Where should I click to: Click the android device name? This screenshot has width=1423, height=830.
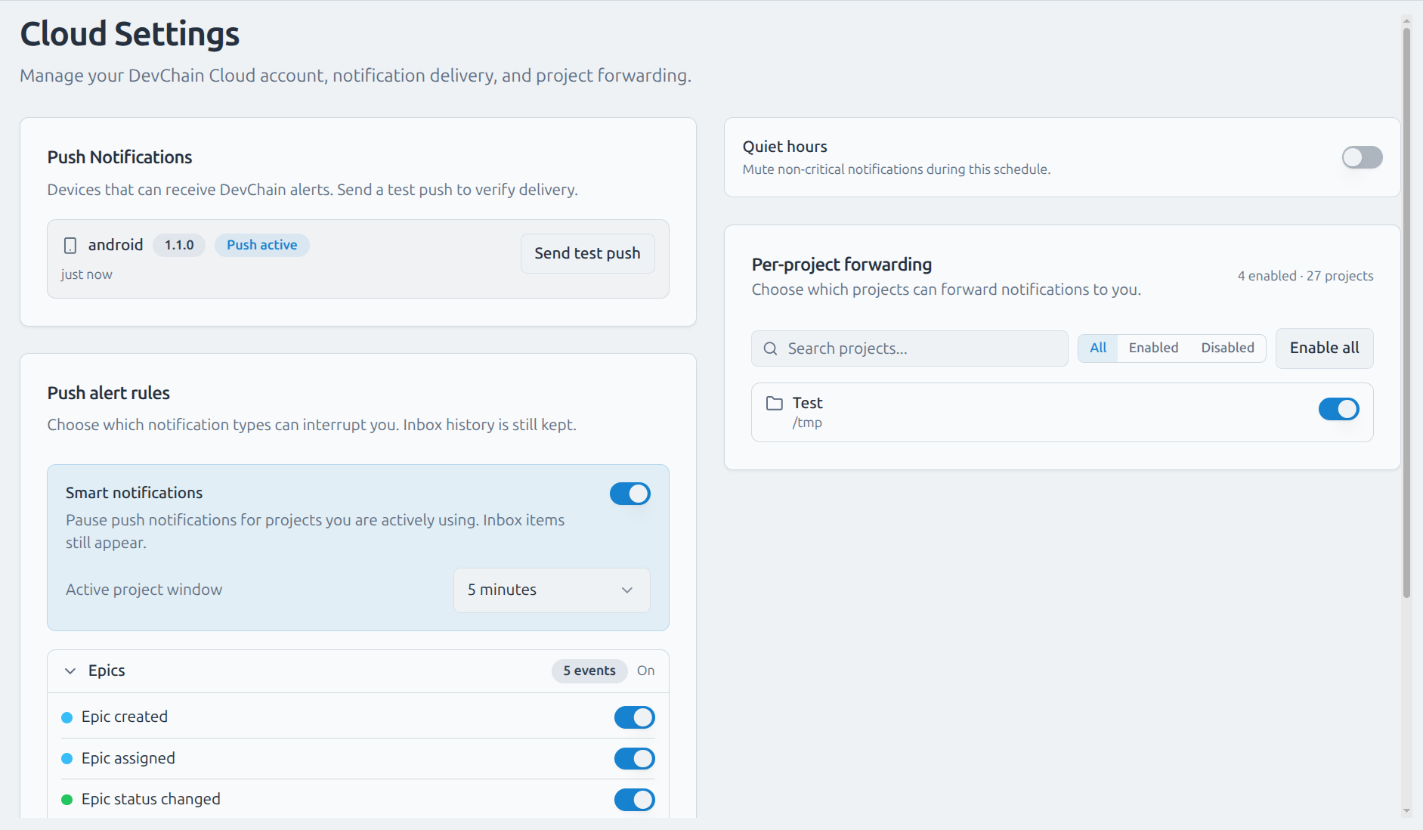click(x=115, y=245)
